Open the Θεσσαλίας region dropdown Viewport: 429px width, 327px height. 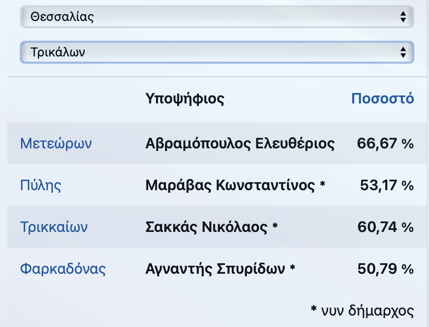tap(217, 17)
